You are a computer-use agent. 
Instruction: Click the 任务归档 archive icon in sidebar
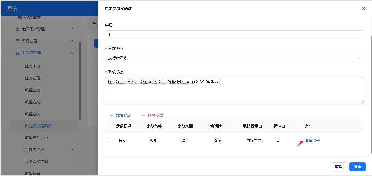[x=25, y=150]
